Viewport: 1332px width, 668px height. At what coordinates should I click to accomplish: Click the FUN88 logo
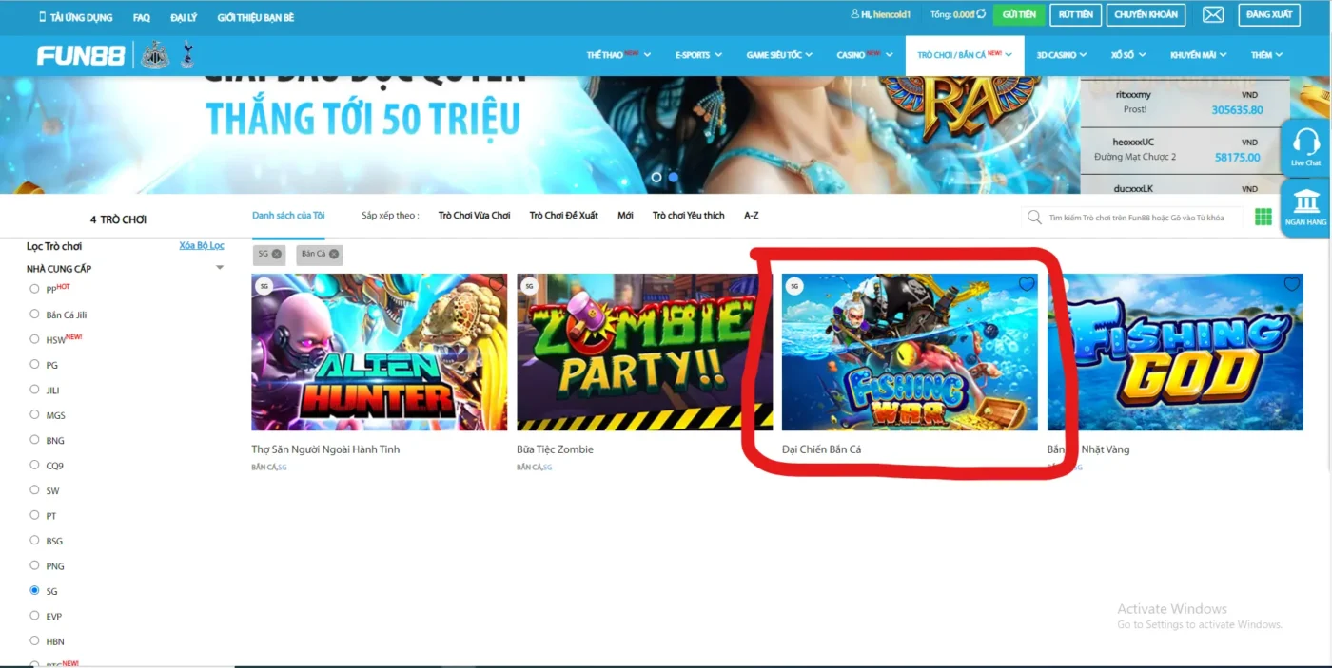pos(81,55)
